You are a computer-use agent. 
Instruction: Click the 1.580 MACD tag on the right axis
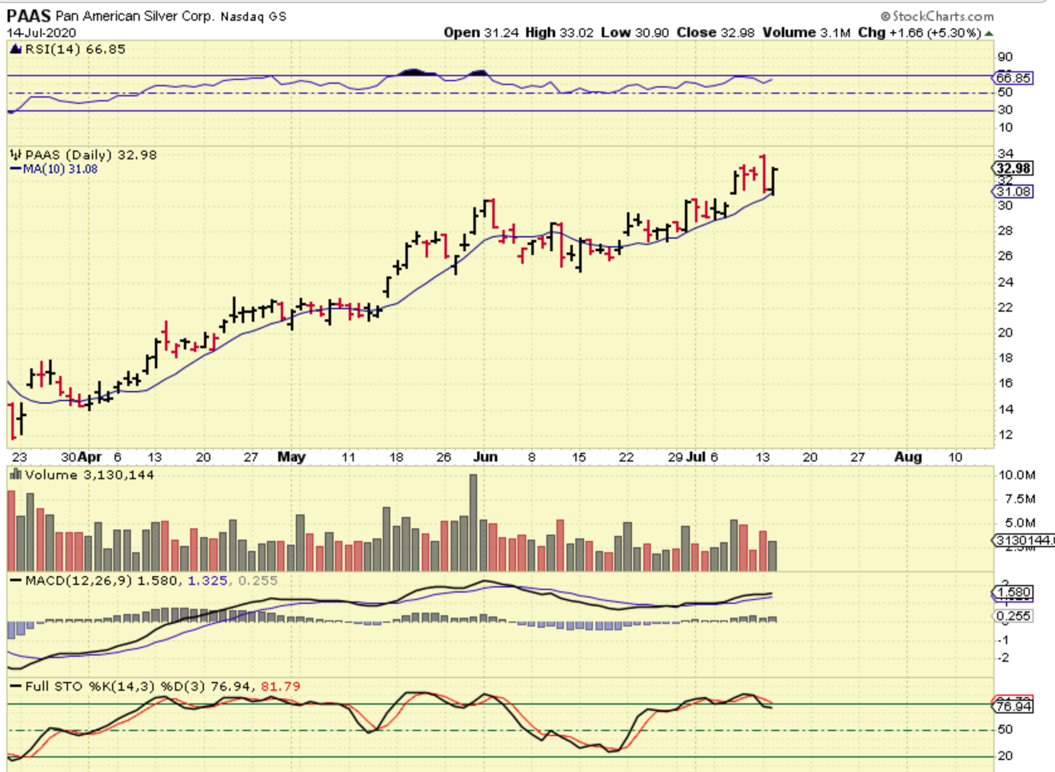[1012, 593]
